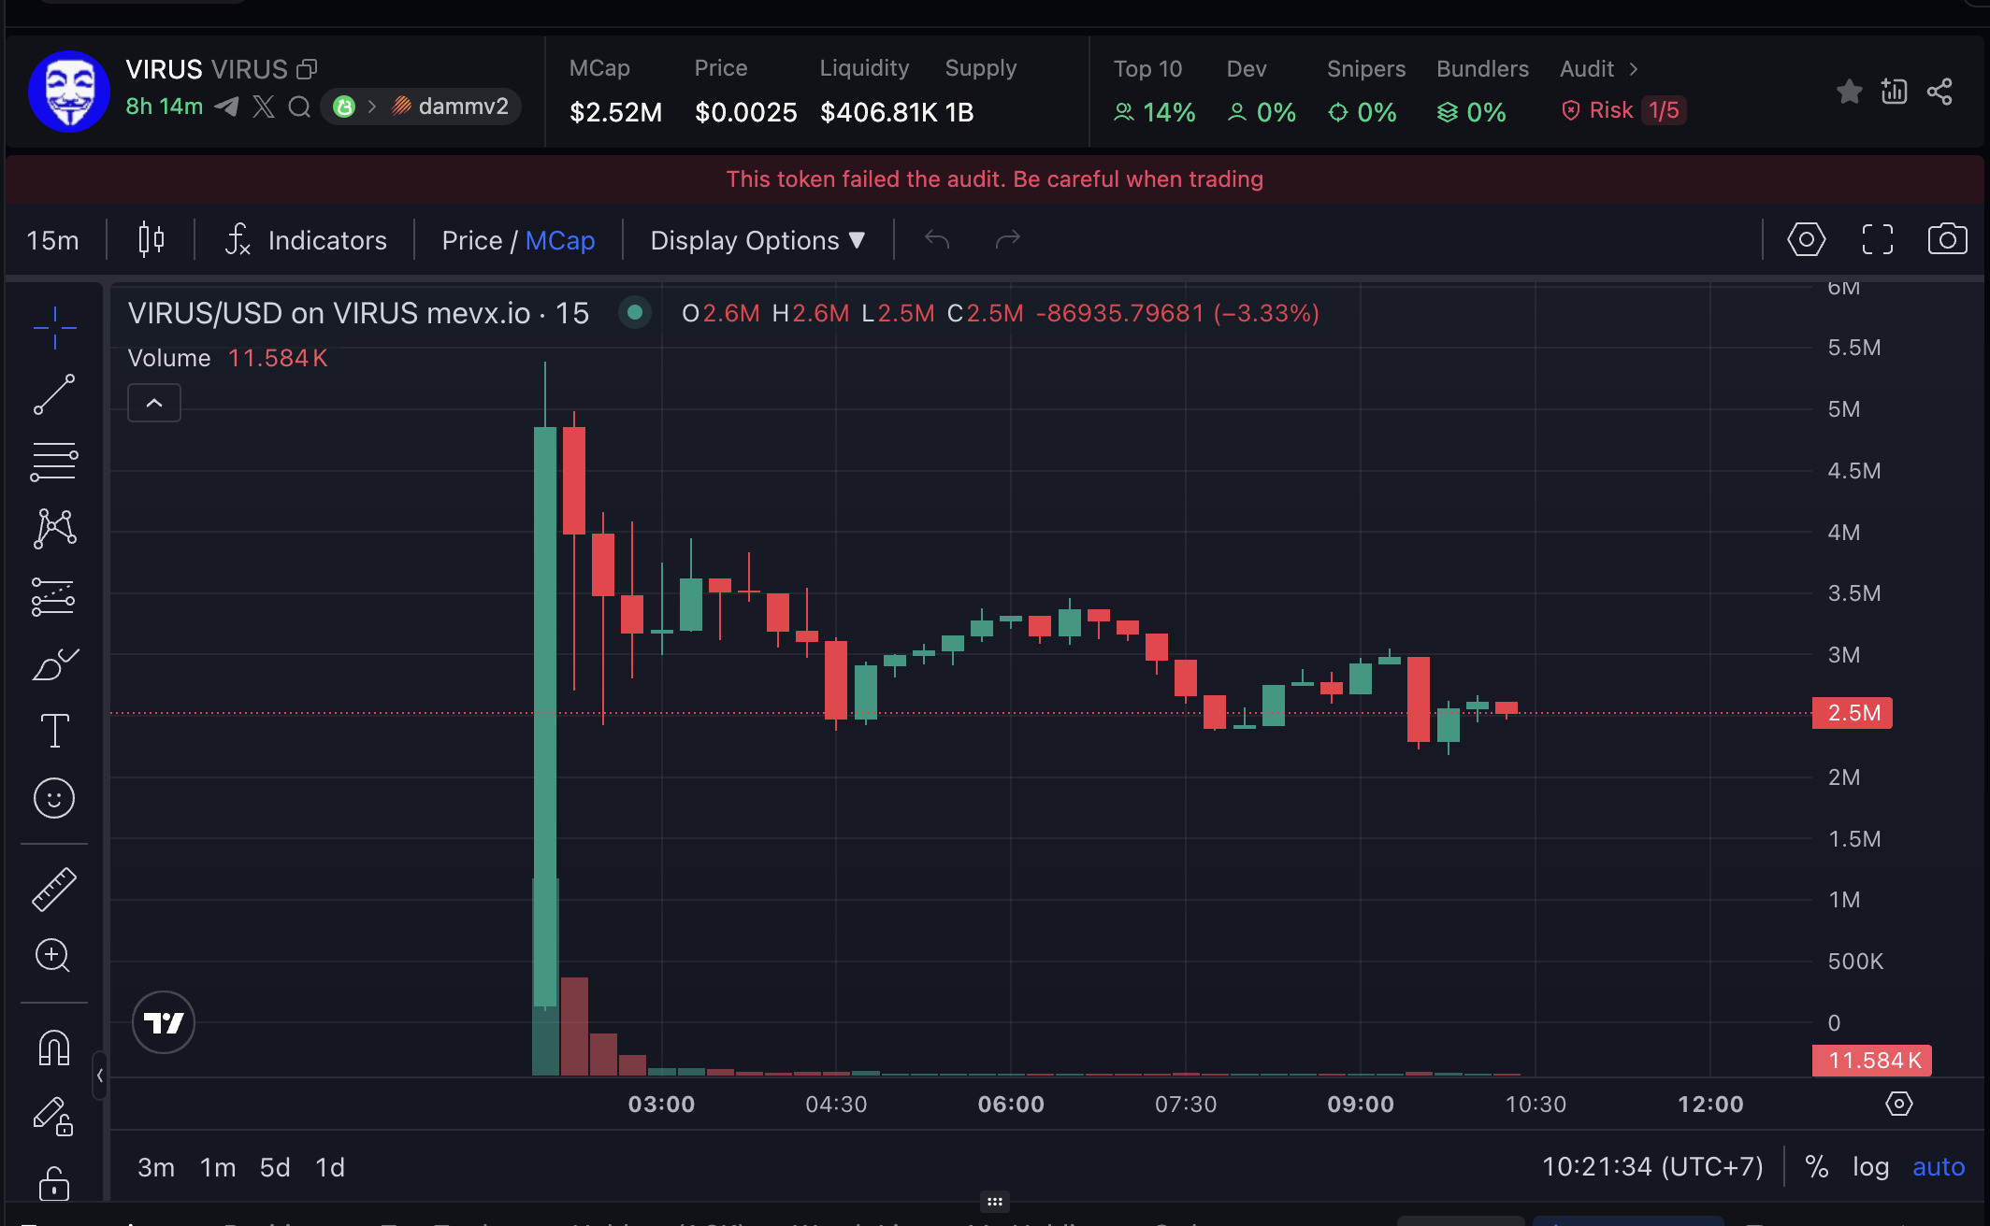Switch the chart to MCap view
This screenshot has height=1226, width=1990.
pos(560,240)
